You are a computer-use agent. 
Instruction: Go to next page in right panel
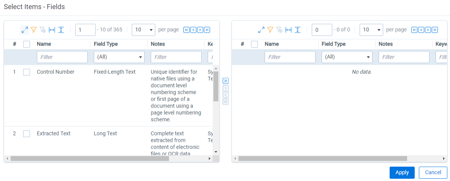pyautogui.click(x=428, y=30)
